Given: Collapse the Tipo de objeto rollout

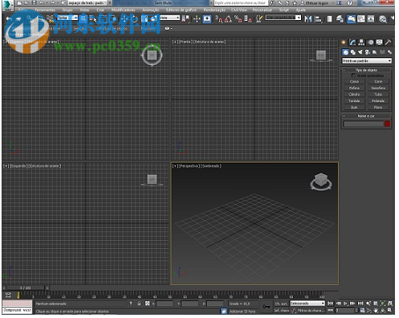Looking at the screenshot, I should 366,70.
